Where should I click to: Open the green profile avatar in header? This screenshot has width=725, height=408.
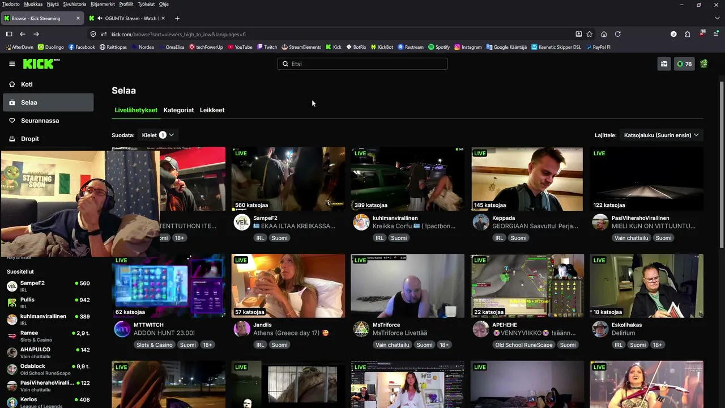[x=703, y=64]
